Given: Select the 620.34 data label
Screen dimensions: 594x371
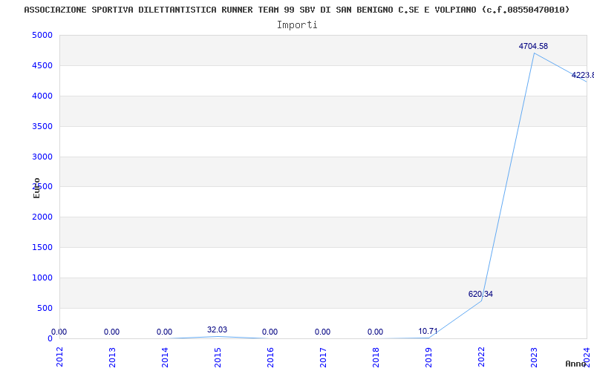Looking at the screenshot, I should pyautogui.click(x=480, y=294).
